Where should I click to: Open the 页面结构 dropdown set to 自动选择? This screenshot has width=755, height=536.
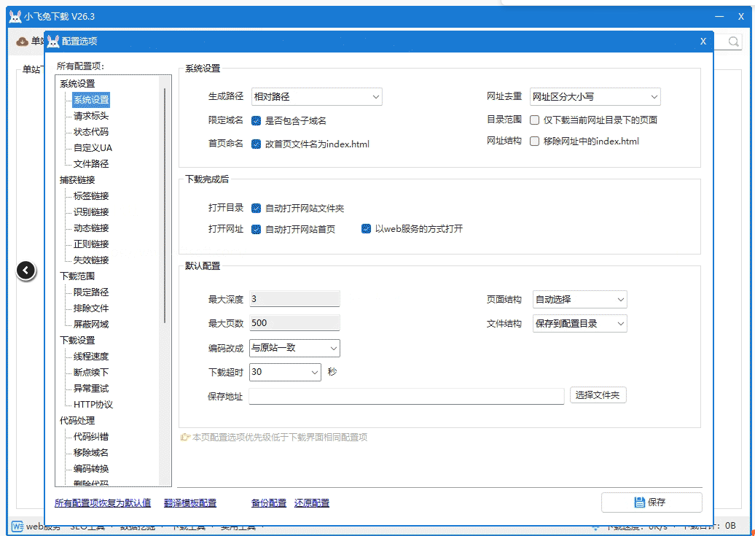(579, 299)
